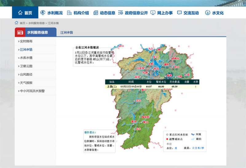
Task: Click the 河流 legend symbol
Action: 193,134
